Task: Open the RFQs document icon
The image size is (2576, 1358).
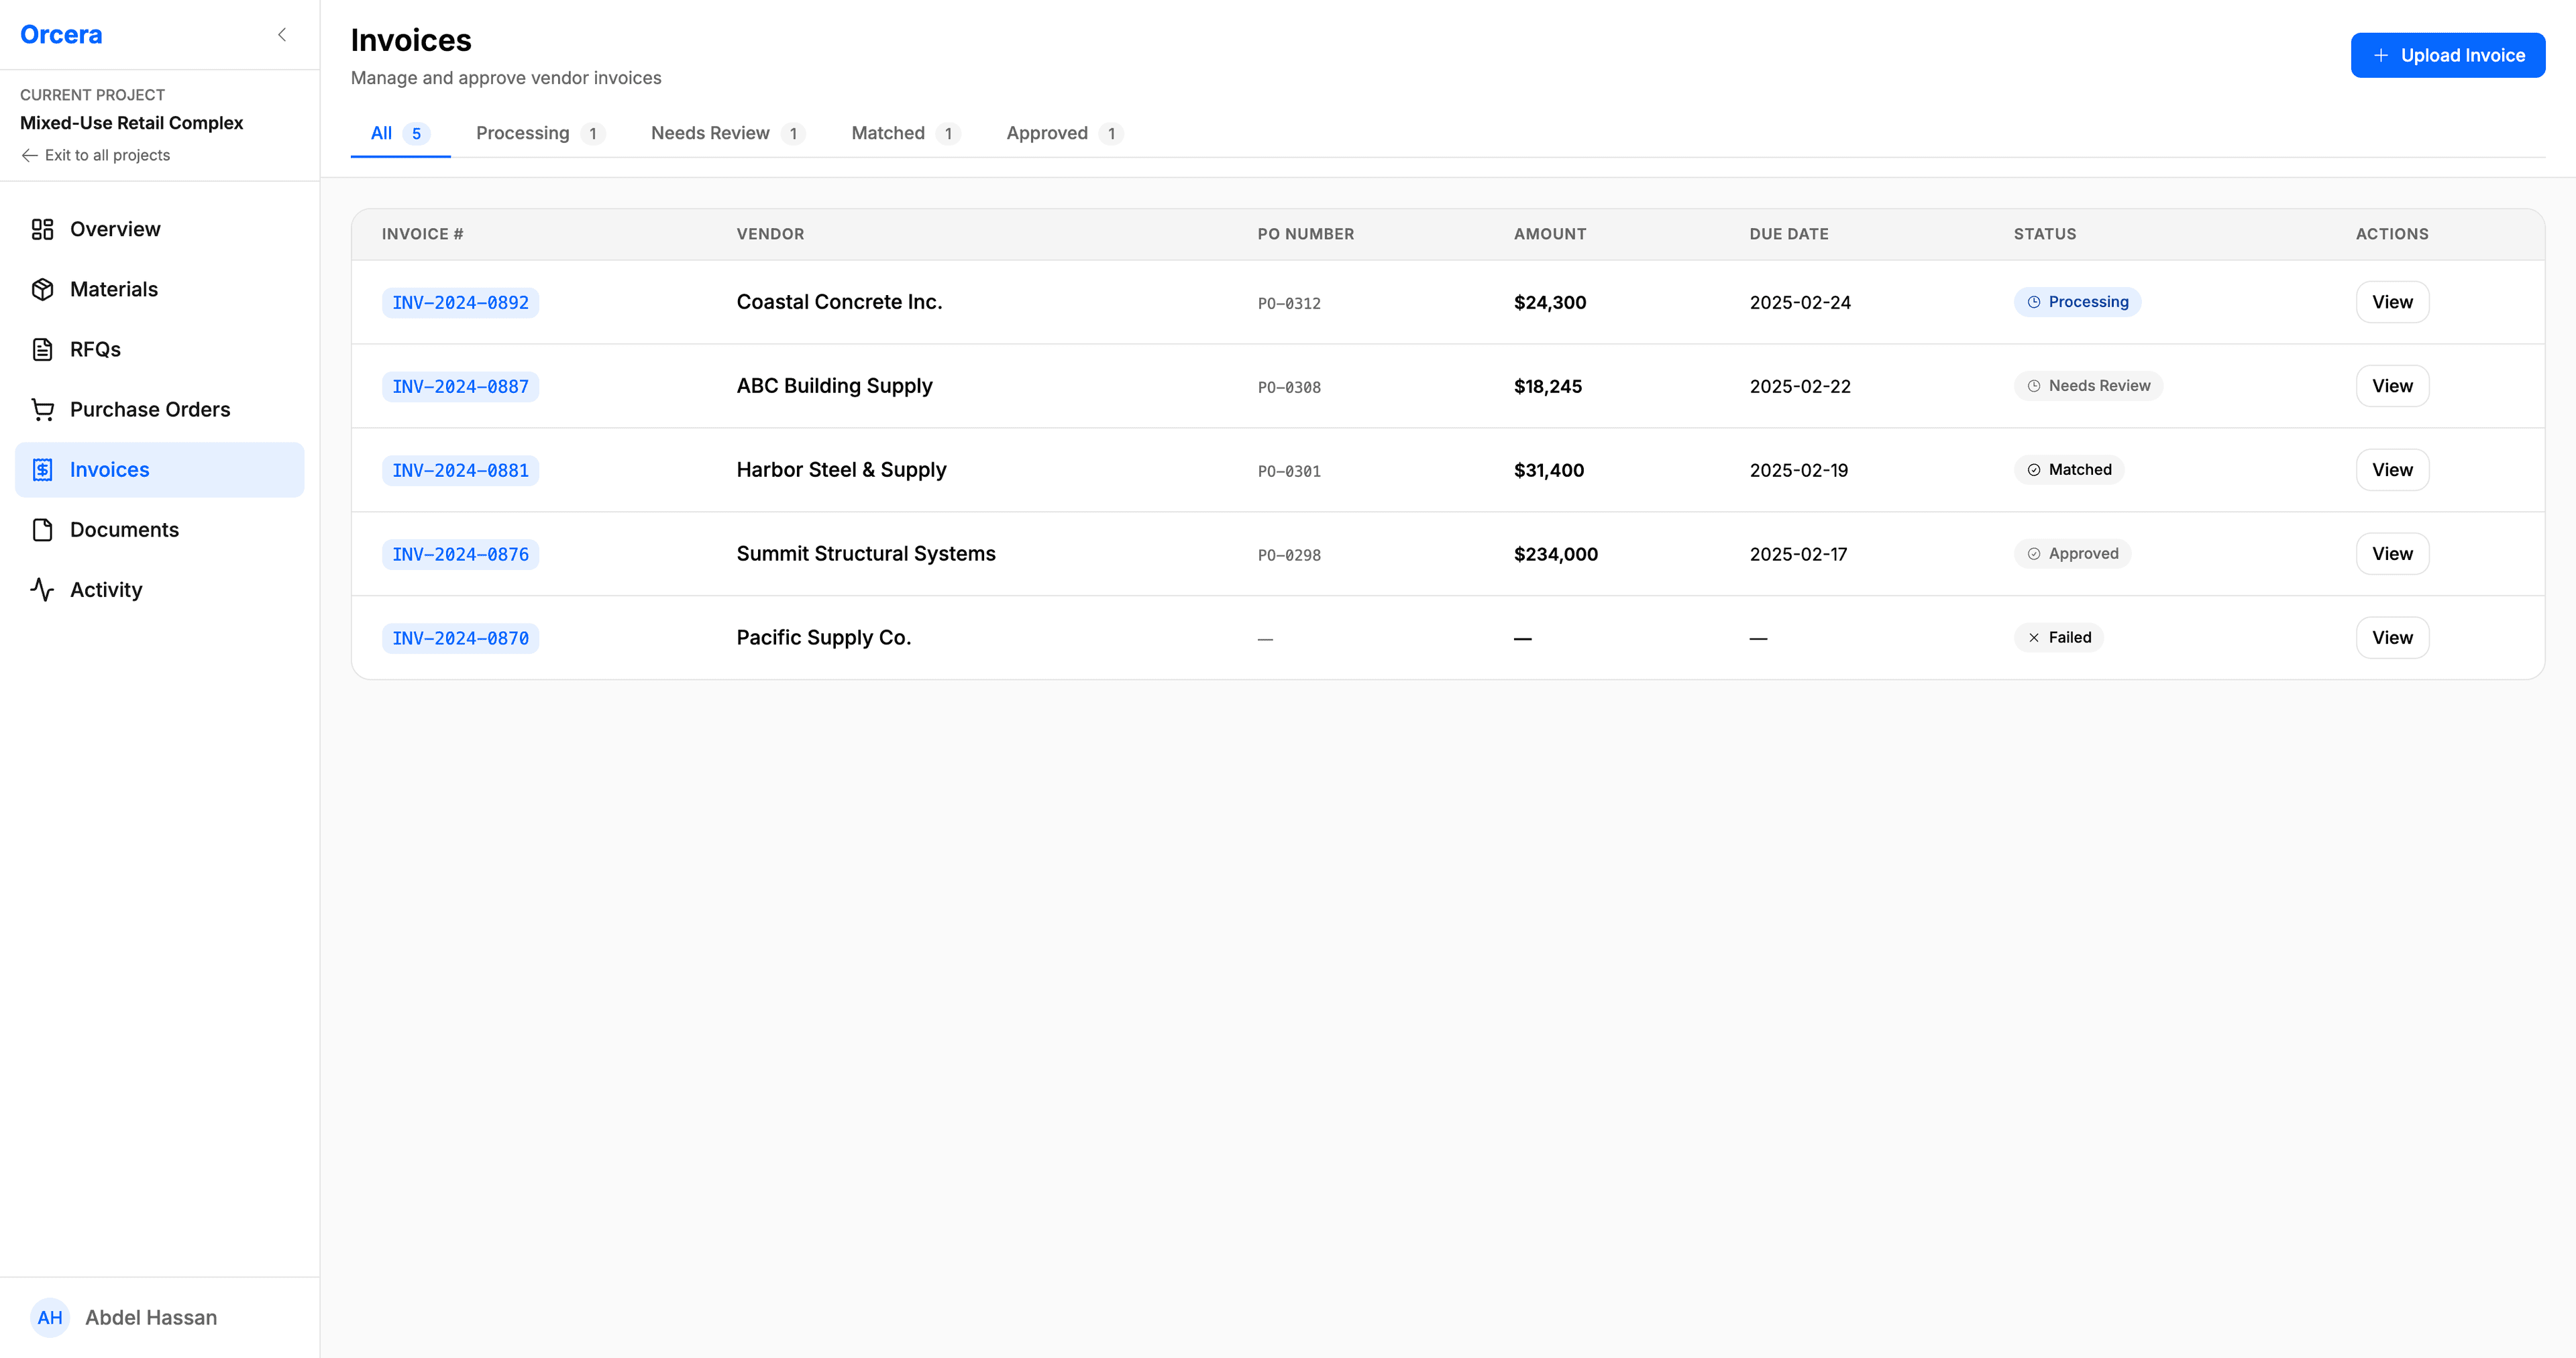Action: [x=42, y=349]
